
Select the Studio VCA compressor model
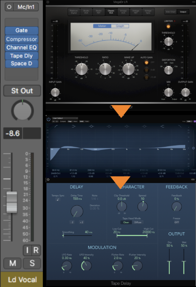(86, 12)
